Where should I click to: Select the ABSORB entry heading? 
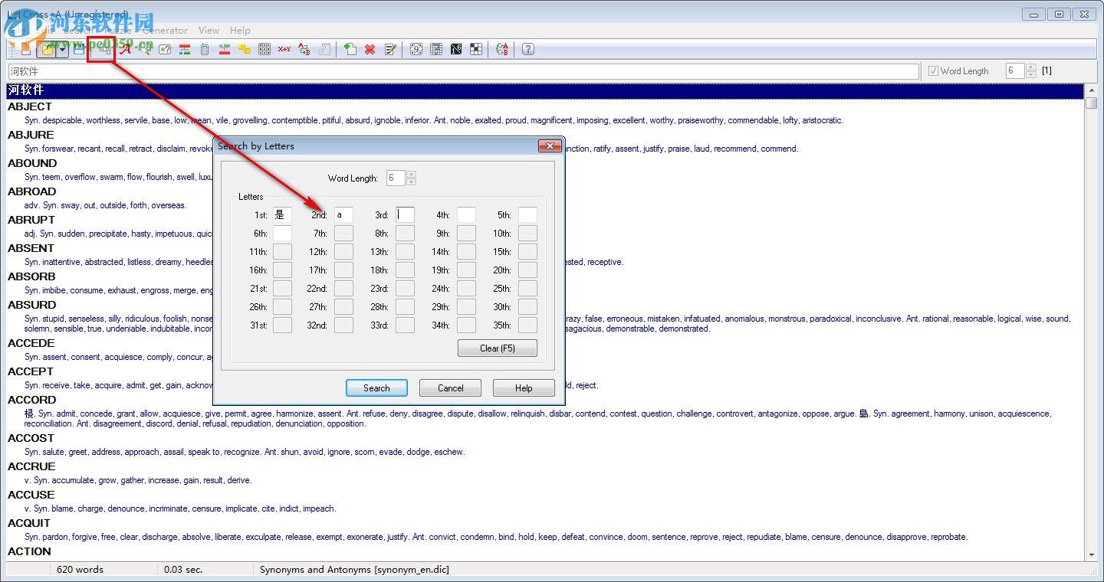click(x=31, y=277)
